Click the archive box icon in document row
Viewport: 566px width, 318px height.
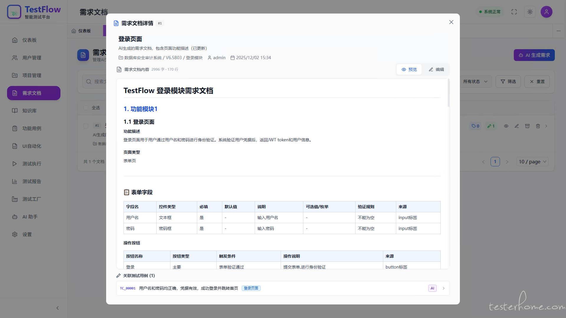527,126
